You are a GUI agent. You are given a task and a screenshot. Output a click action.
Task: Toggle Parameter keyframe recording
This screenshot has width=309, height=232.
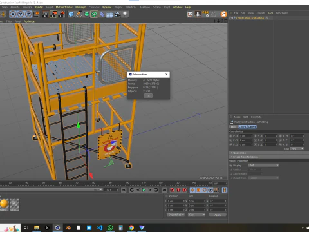(x=211, y=190)
